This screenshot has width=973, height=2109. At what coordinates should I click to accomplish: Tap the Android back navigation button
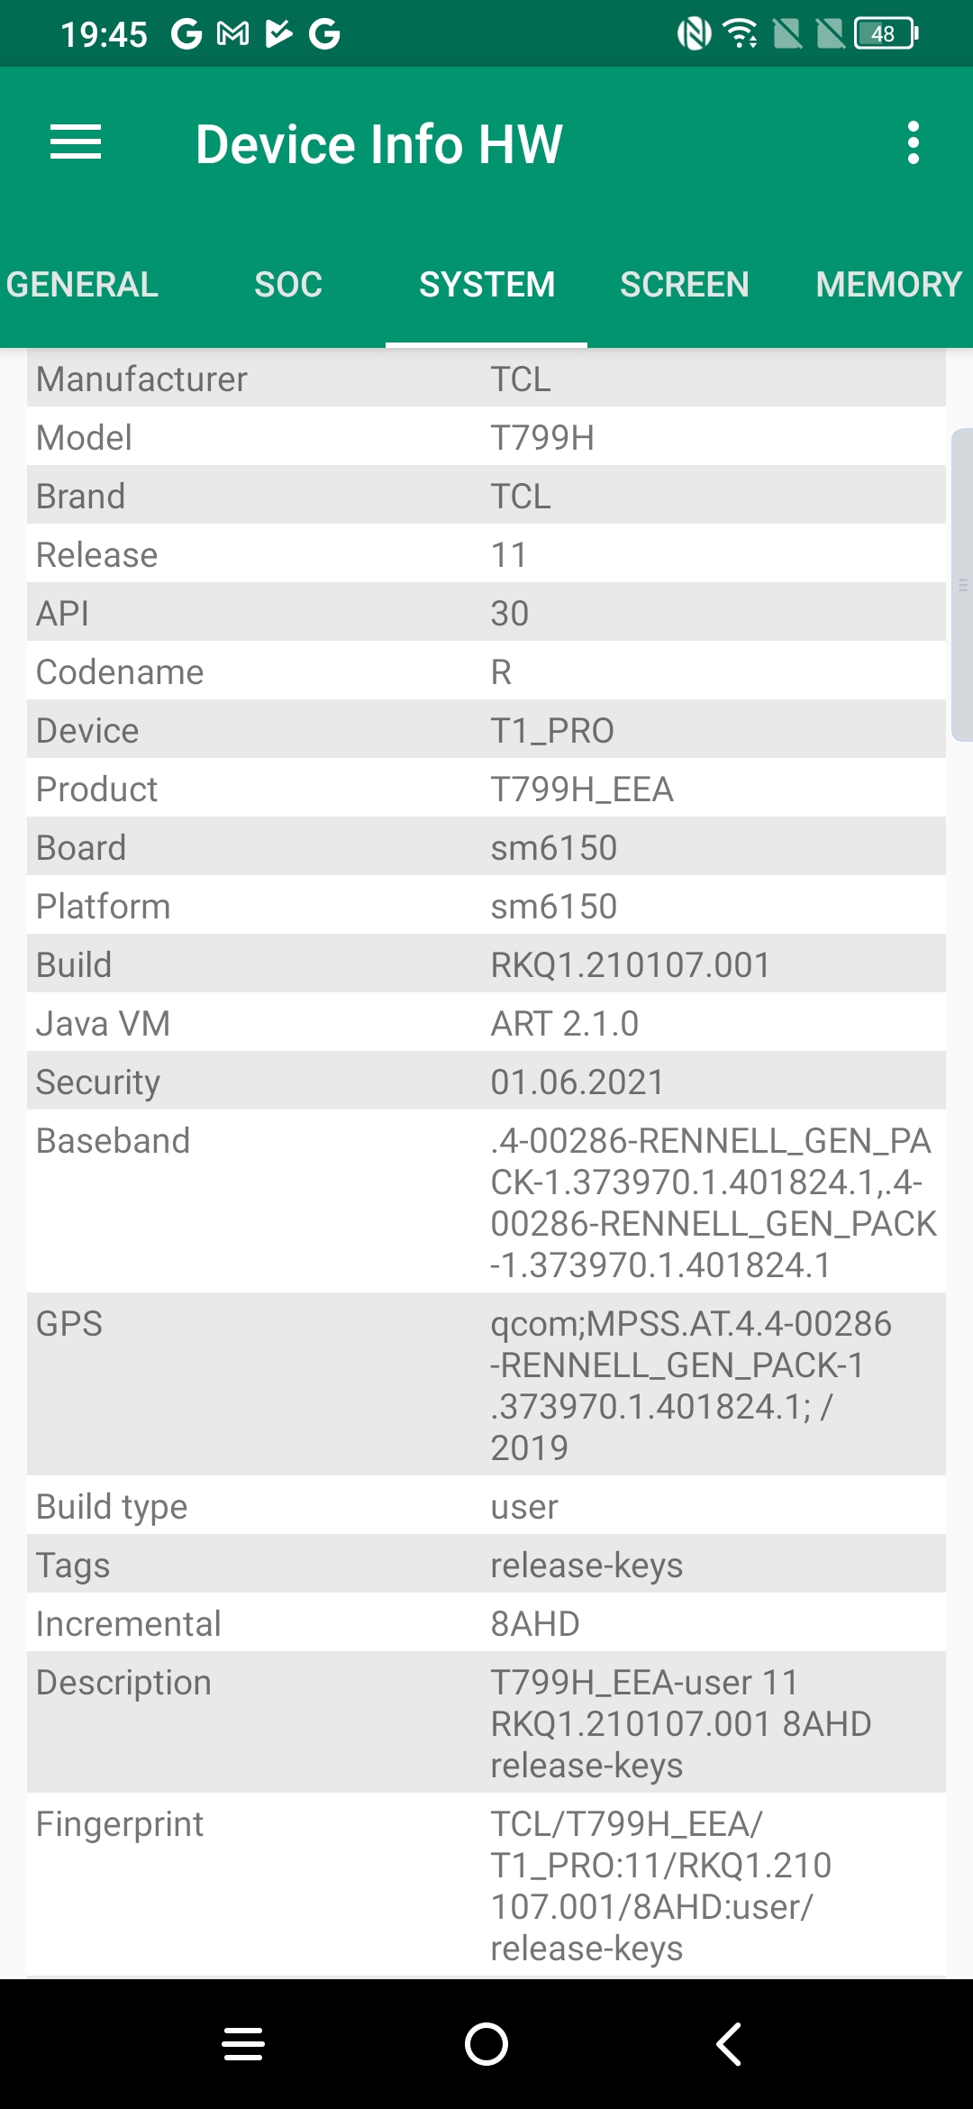pyautogui.click(x=729, y=2043)
